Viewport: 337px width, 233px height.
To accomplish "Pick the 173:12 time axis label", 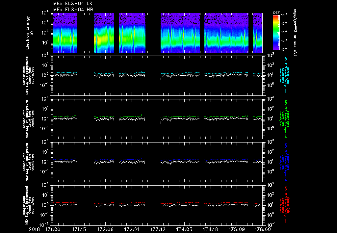I will (158, 229).
